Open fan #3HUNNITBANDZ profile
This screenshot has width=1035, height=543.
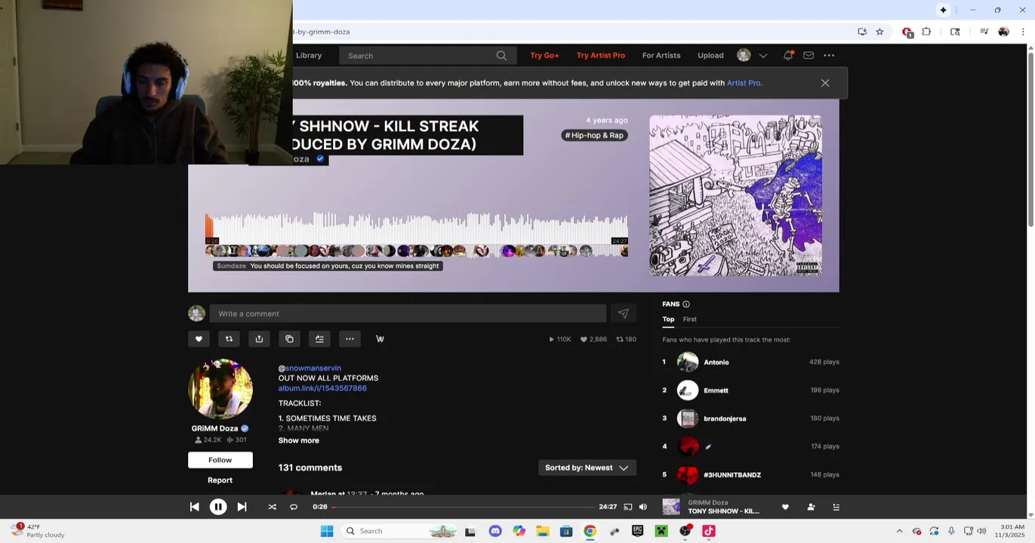tap(732, 475)
